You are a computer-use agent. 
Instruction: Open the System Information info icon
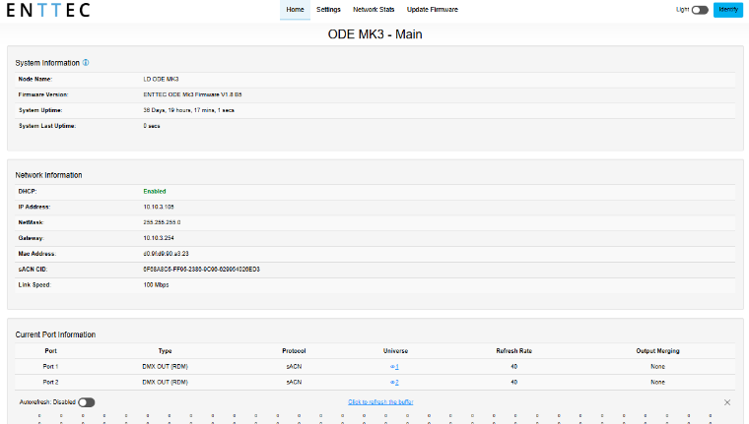point(86,63)
